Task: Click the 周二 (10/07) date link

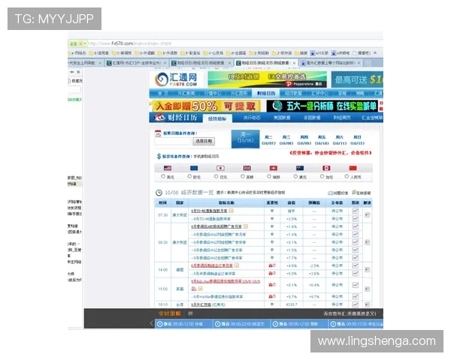Action: [x=268, y=139]
